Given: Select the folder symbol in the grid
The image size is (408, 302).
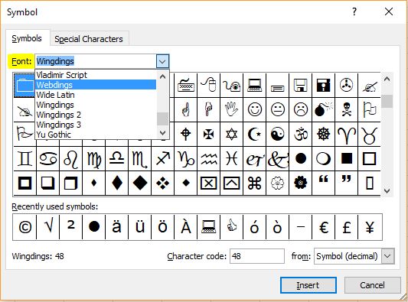Looking at the screenshot, I should click(x=24, y=85).
